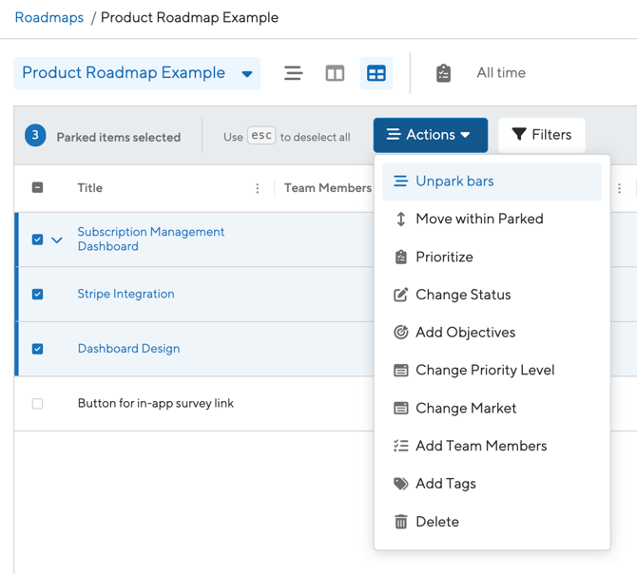The image size is (637, 574).
Task: Toggle the select-all header checkbox
Action: click(38, 188)
